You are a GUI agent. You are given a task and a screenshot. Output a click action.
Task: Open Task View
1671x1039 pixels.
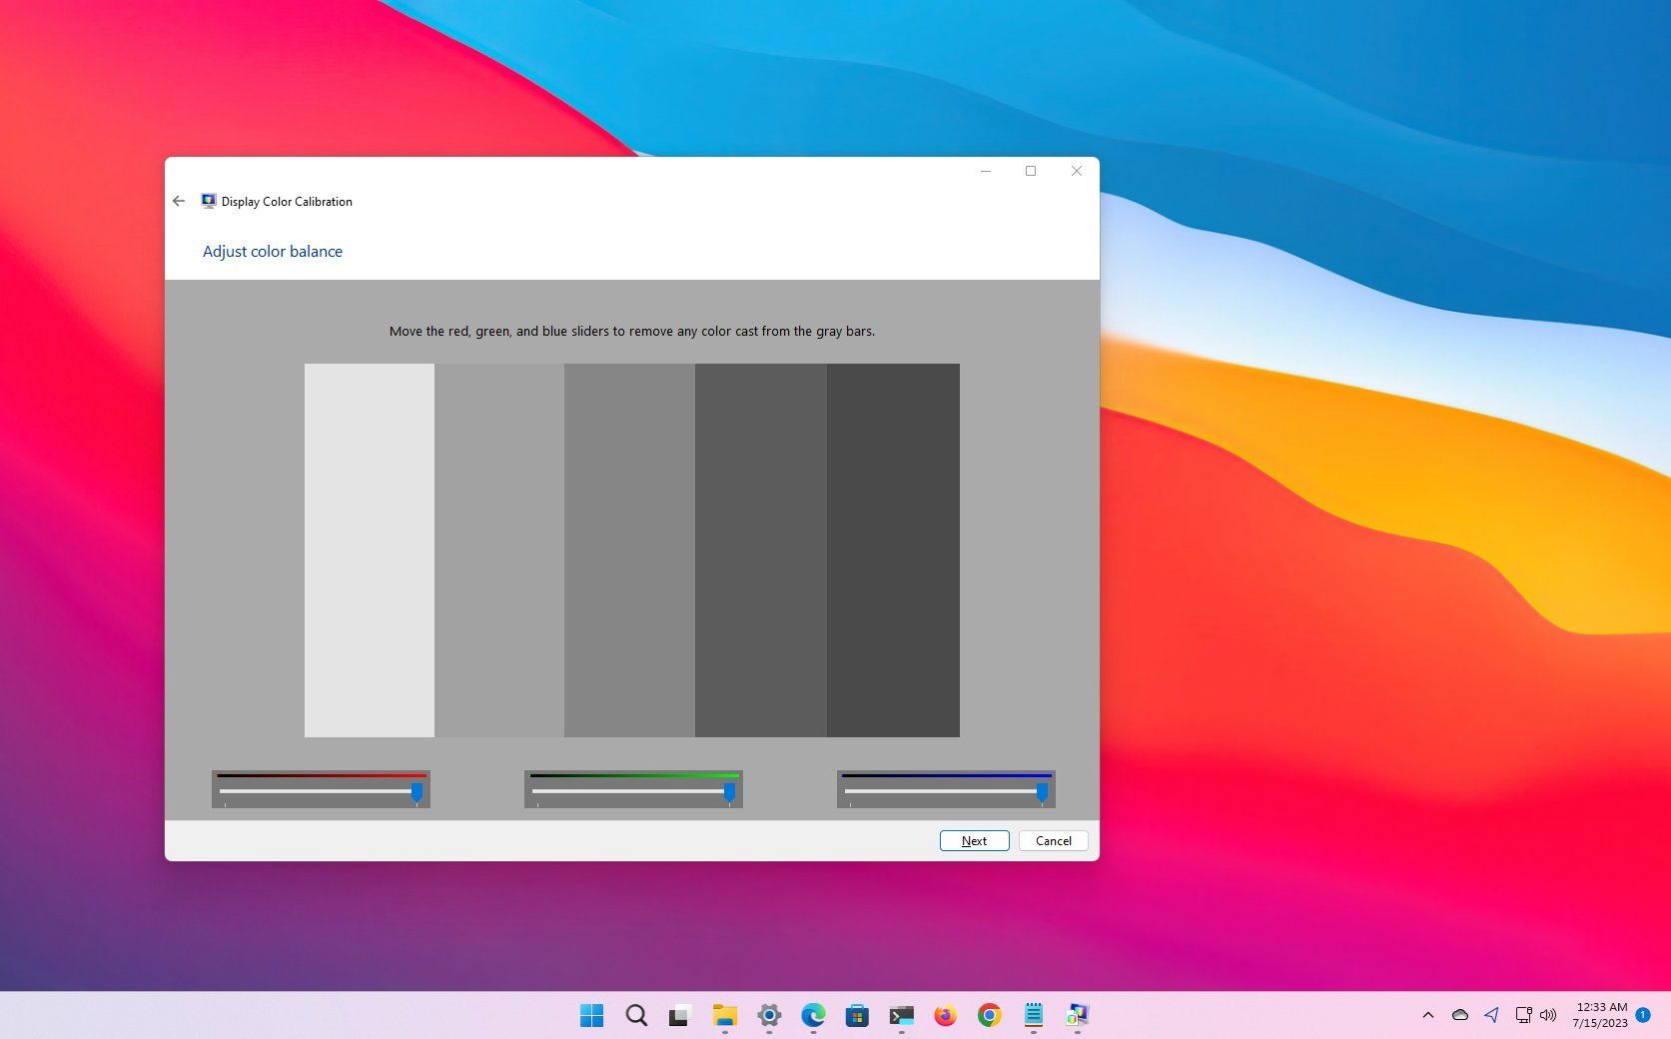tap(680, 1015)
